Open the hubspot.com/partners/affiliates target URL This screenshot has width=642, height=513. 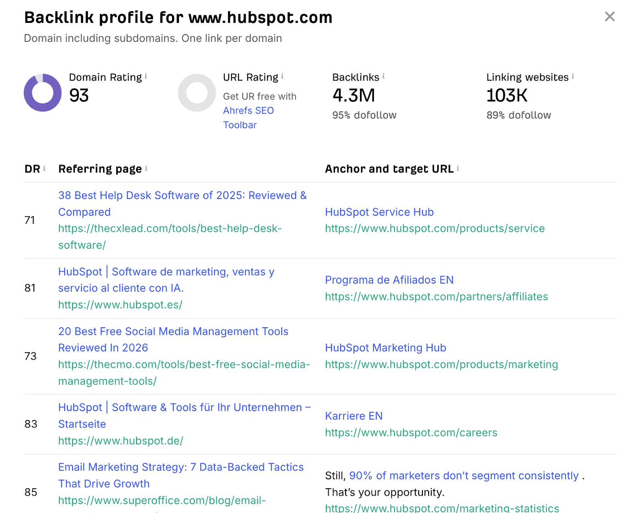[x=436, y=296]
